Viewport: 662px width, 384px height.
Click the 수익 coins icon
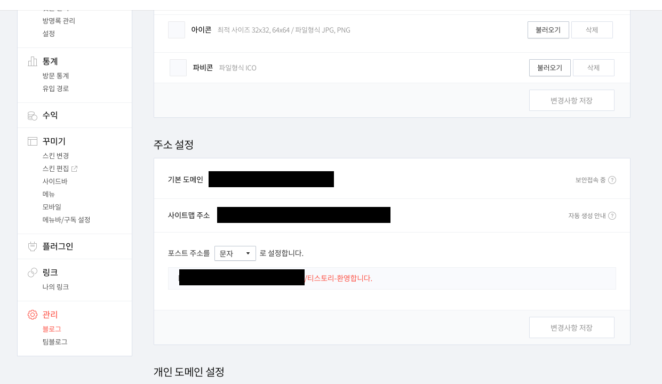[x=33, y=115]
